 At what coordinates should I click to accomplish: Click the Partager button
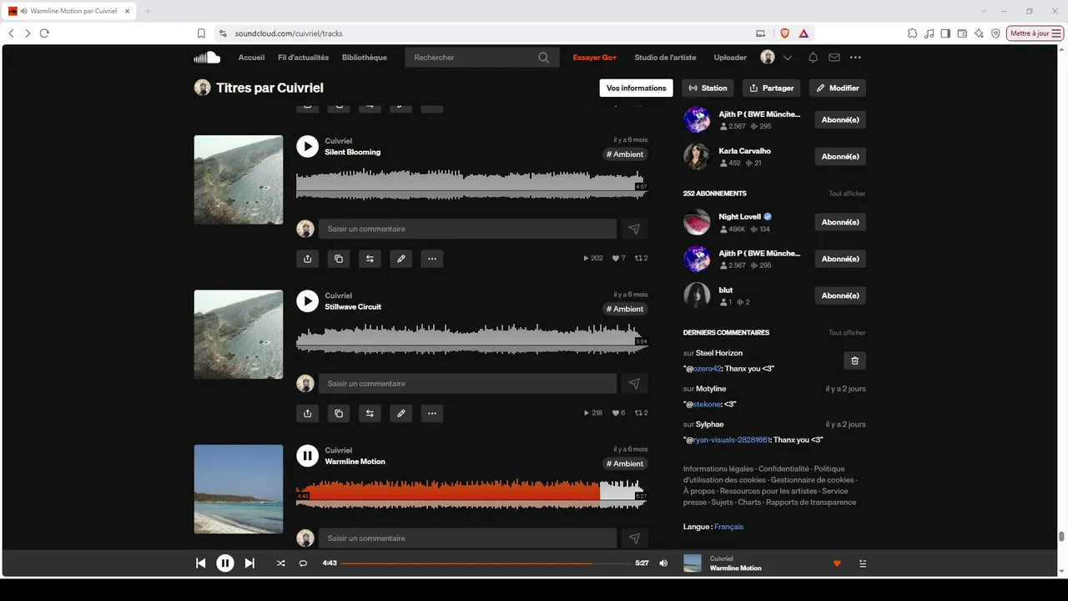tap(771, 88)
